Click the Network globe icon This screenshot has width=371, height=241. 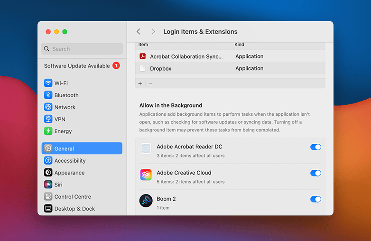pyautogui.click(x=48, y=107)
